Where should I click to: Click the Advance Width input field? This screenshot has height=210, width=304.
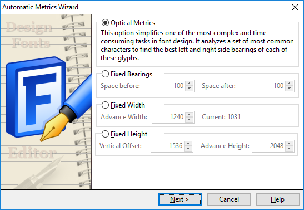pyautogui.click(x=169, y=117)
